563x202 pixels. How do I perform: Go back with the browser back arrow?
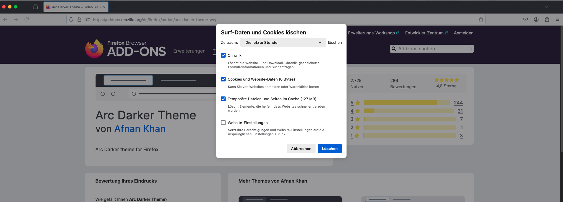click(5, 19)
